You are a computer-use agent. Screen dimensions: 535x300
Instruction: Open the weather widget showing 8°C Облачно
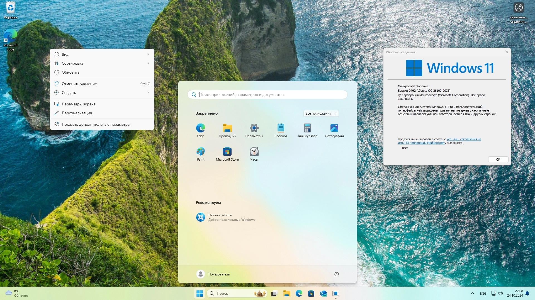coord(17,293)
